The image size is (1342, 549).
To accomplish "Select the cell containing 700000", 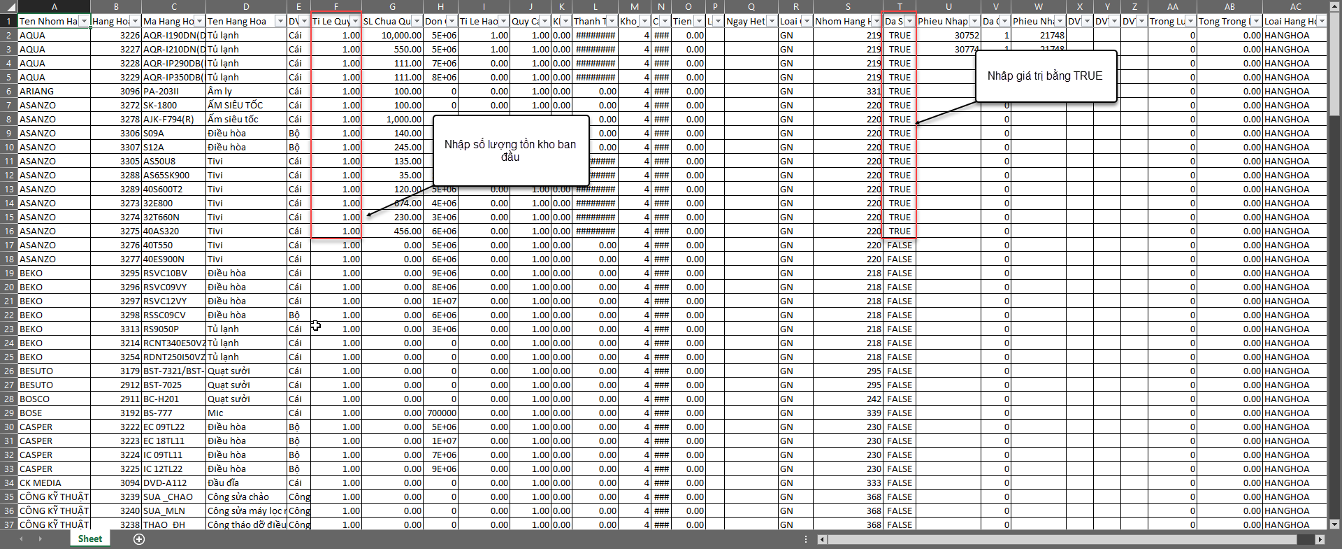I will tap(440, 413).
